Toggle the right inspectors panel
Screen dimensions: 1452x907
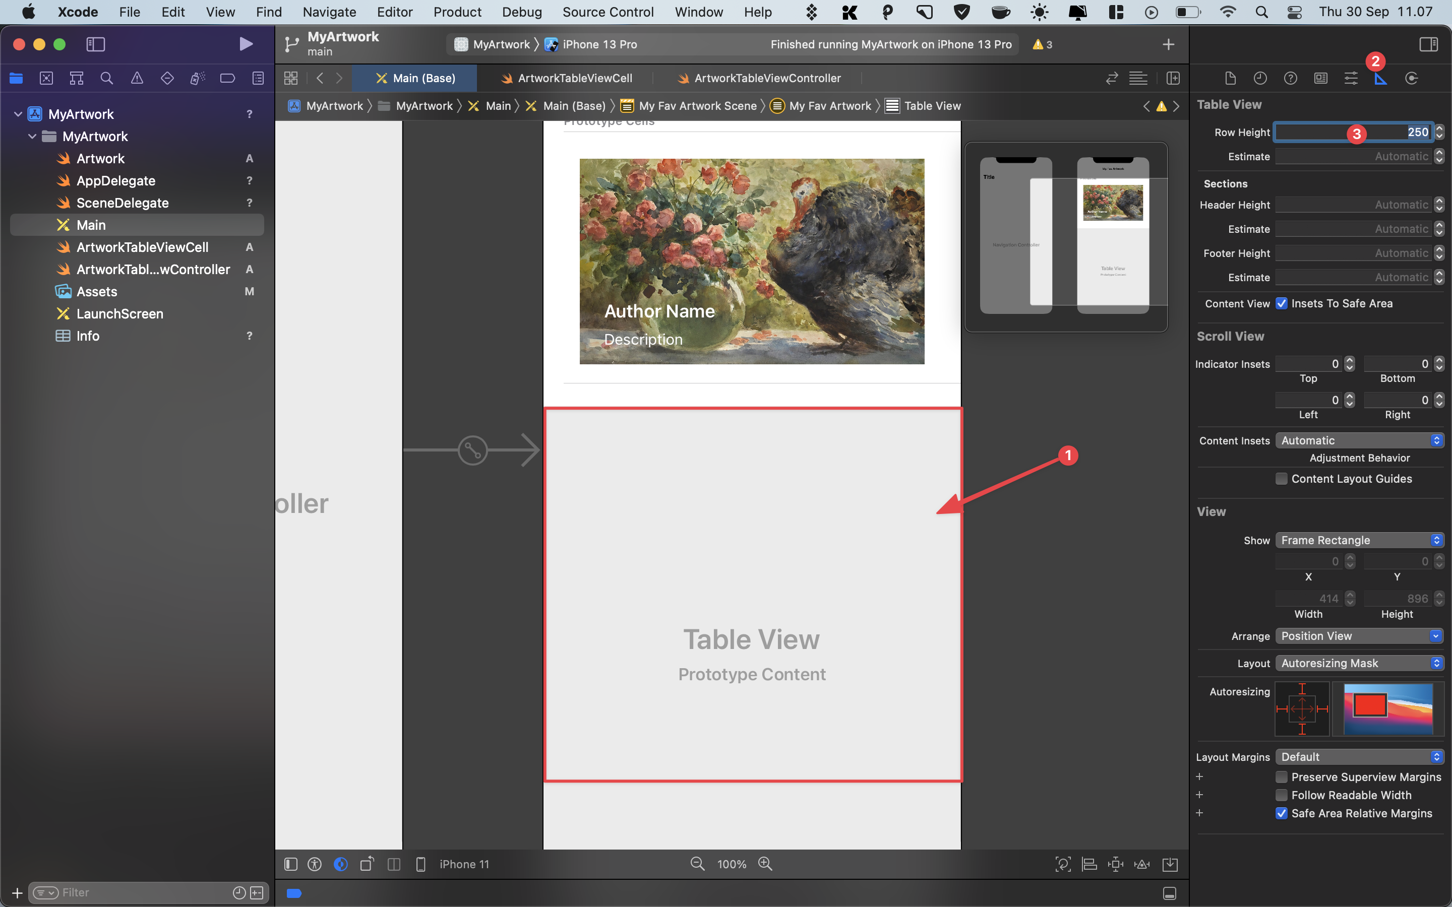[x=1429, y=44]
